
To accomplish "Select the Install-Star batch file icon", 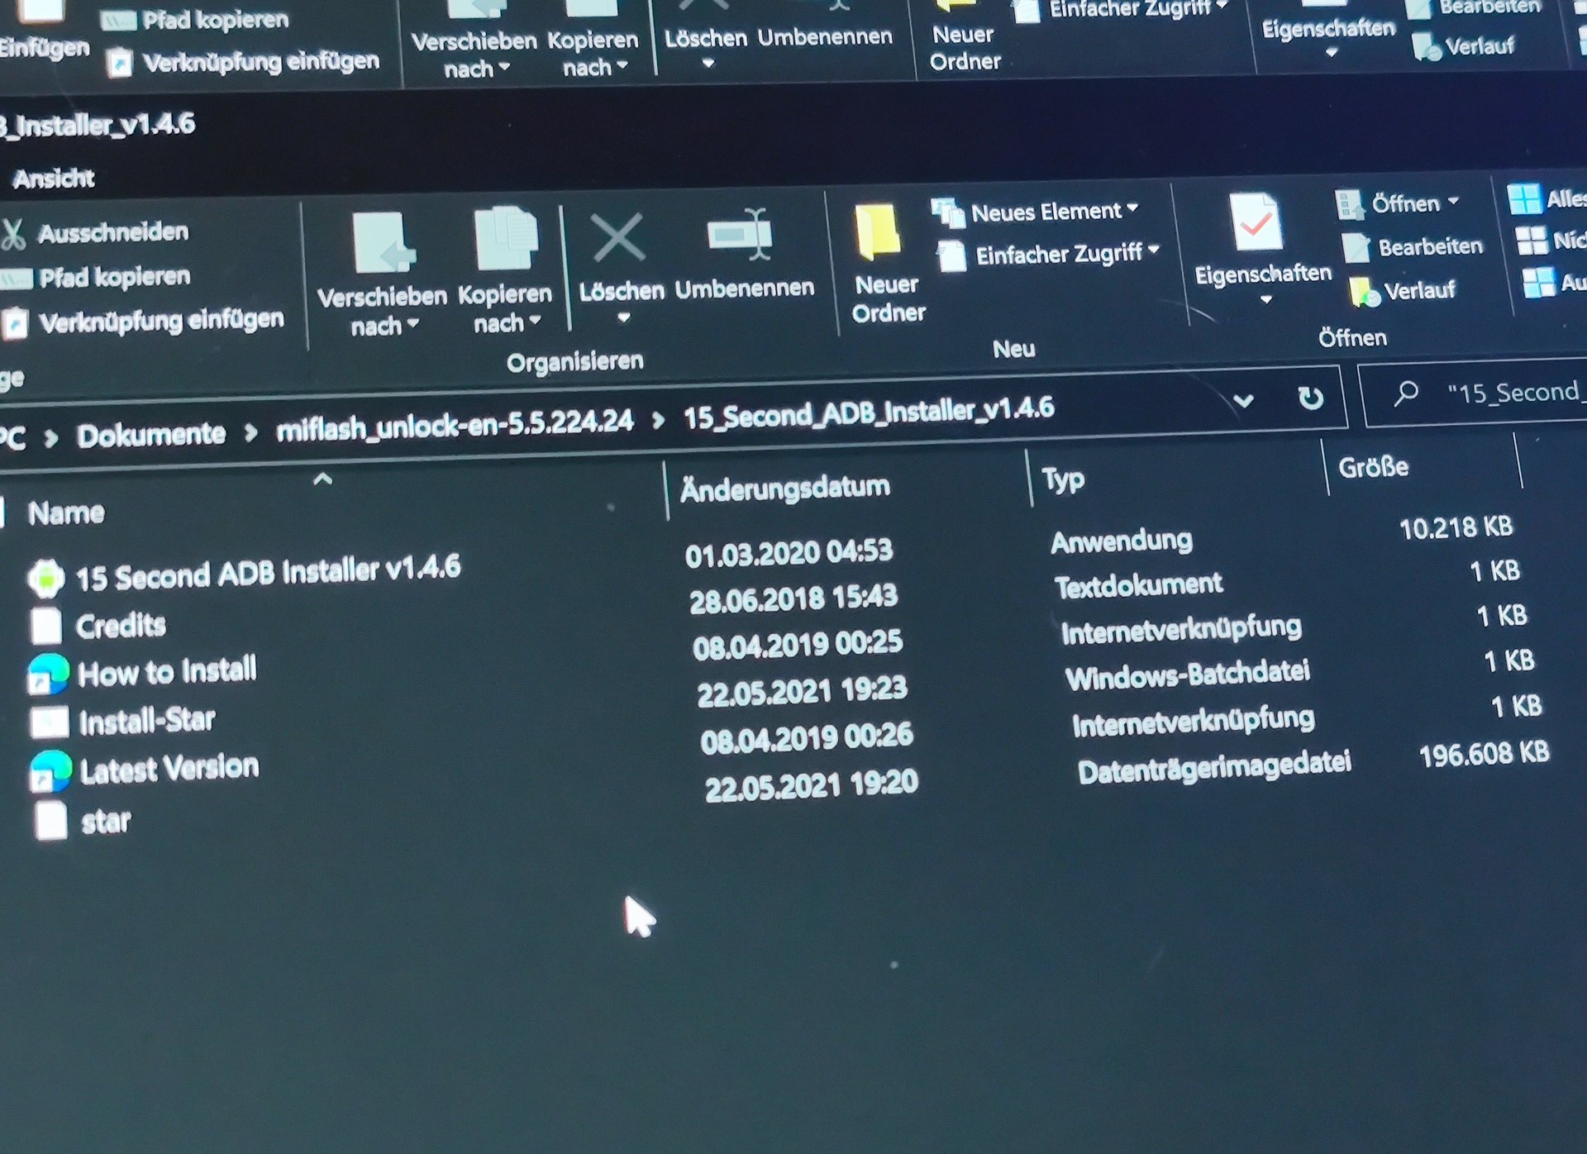I will [50, 722].
